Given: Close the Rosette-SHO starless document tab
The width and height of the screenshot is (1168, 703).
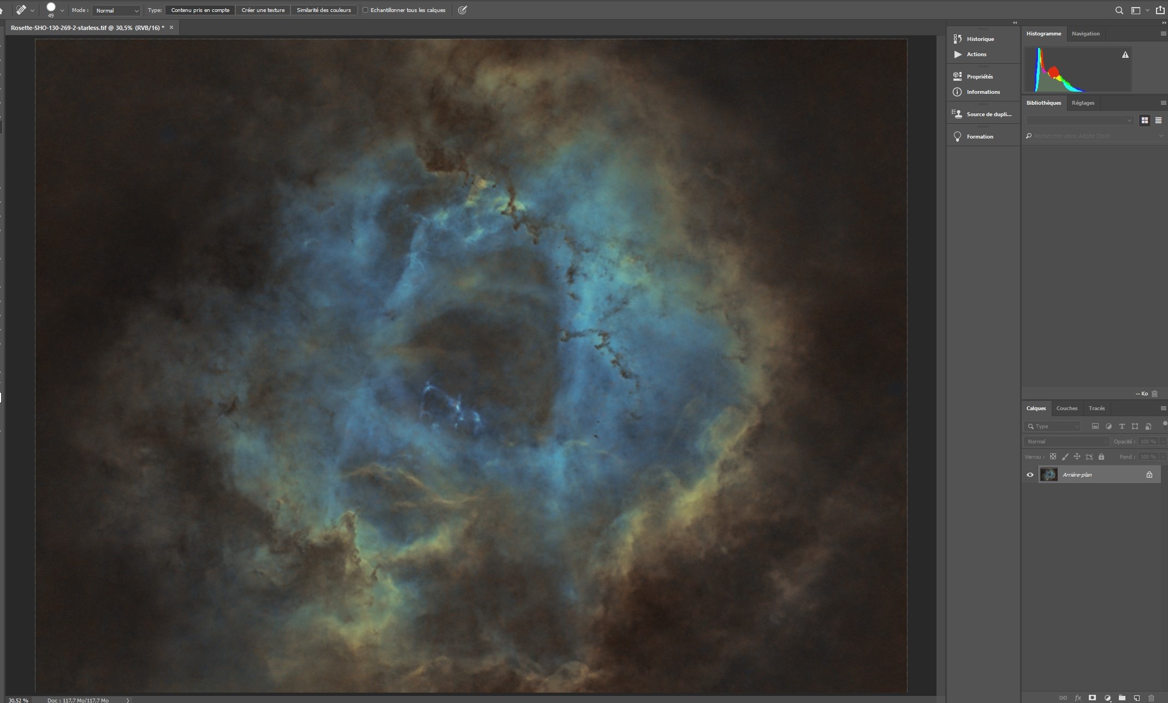Looking at the screenshot, I should [171, 27].
